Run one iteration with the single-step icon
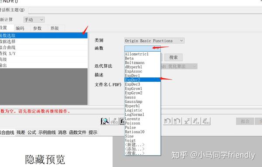Image resolution: width=262 pixels, height=167 pixels. pyautogui.click(x=196, y=121)
